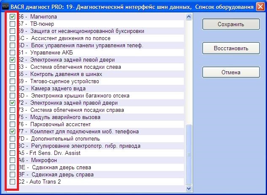Uncheck Комплект для подключения моб. телефона checkbox
Screen dimensions: 267x195
pos(12,131)
